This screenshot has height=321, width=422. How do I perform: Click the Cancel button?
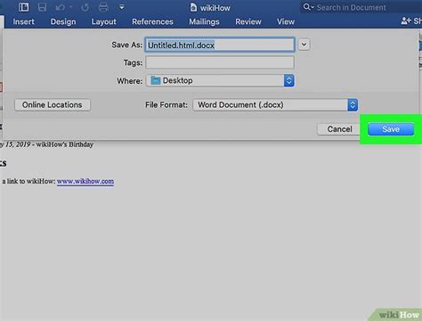click(x=339, y=129)
